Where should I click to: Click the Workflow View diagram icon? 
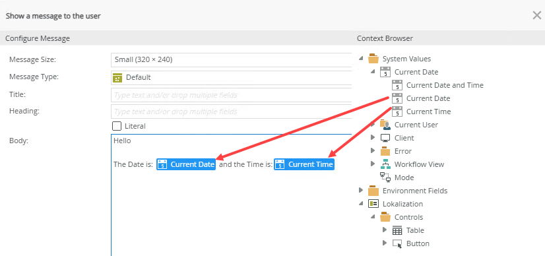point(385,164)
